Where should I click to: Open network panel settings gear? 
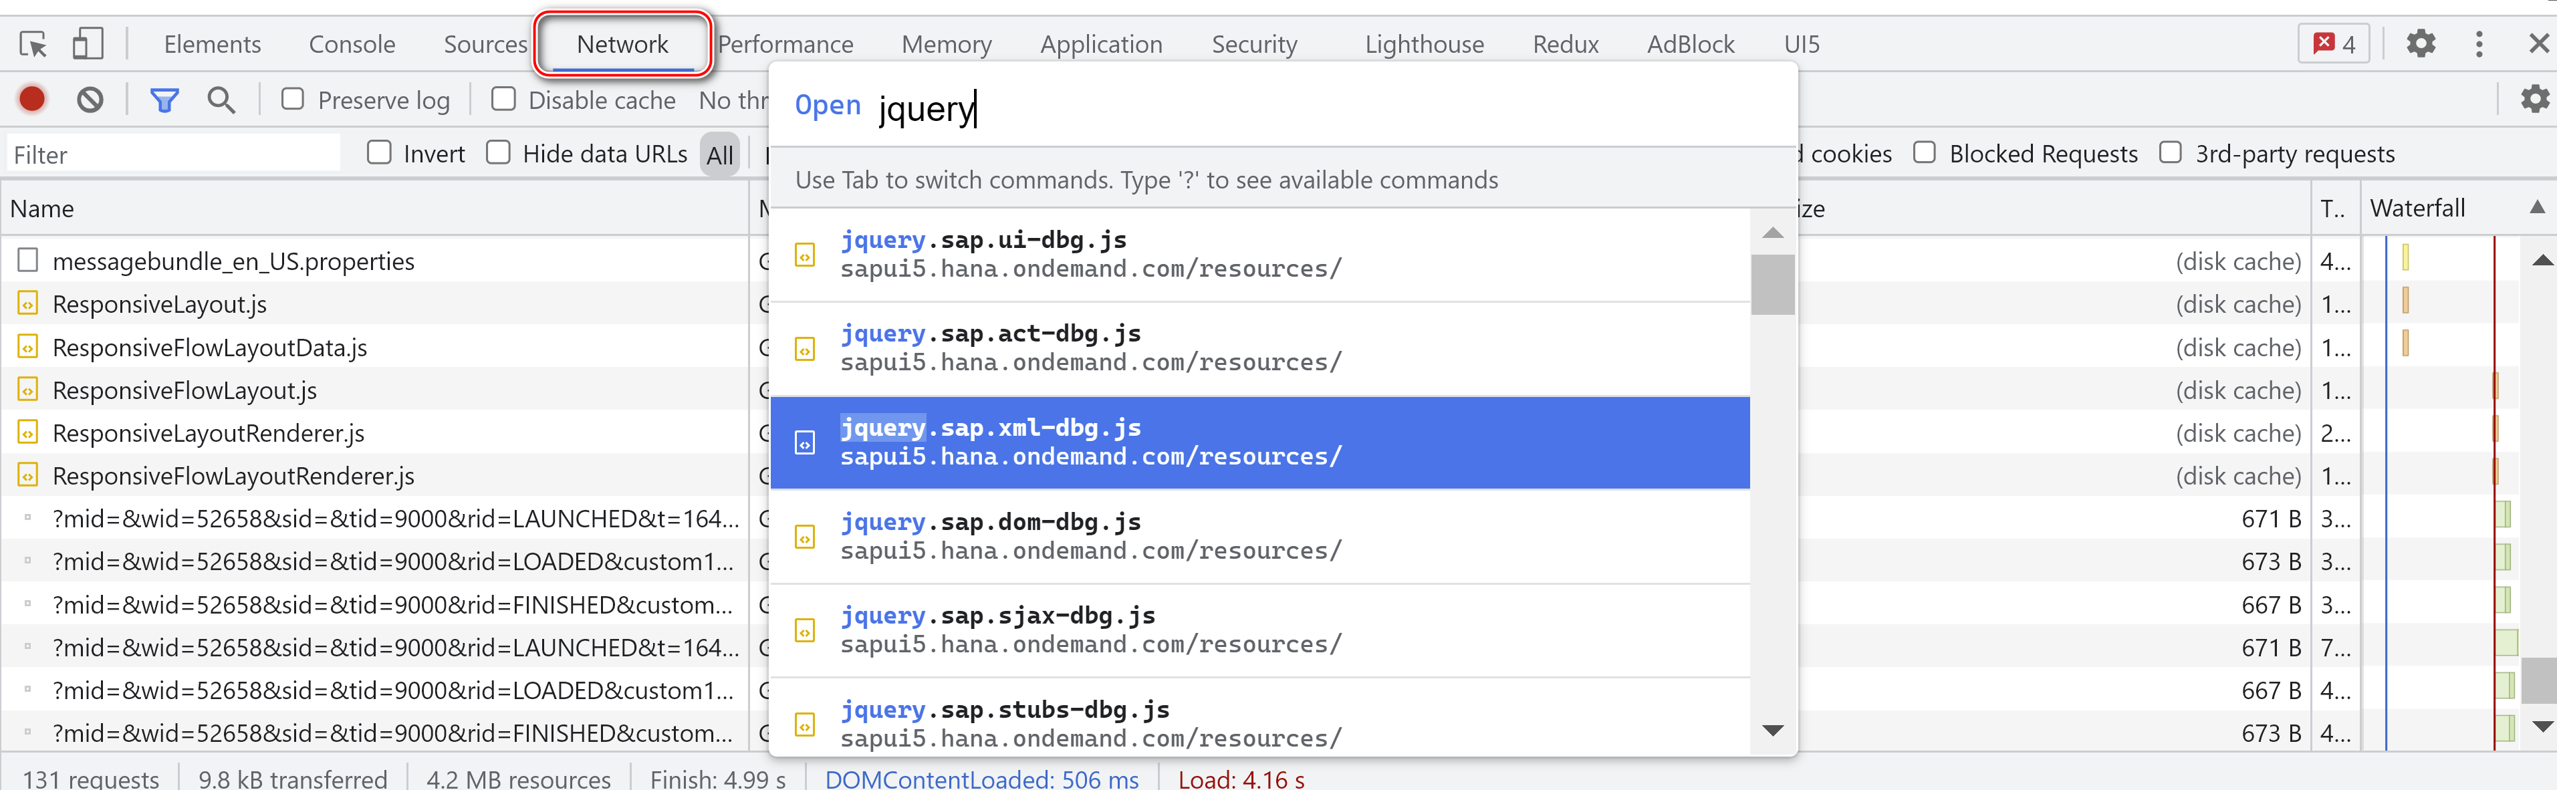click(x=2534, y=98)
